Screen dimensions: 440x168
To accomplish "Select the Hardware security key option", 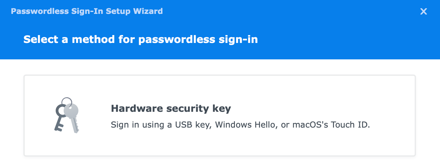I will tap(220, 116).
